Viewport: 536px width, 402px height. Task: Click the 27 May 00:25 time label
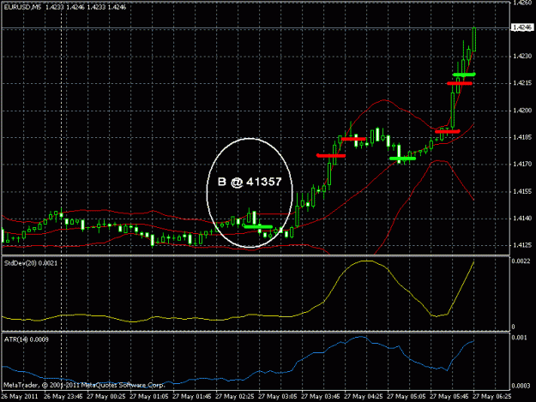tap(106, 397)
